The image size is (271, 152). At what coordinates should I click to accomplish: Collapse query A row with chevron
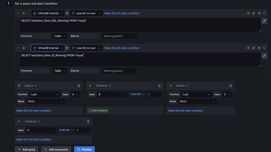click(18, 13)
